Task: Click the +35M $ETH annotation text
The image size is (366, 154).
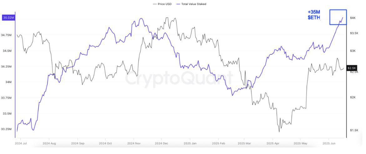Action: 314,15
